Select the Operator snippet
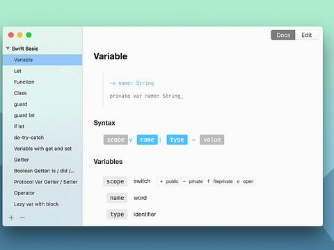 click(x=42, y=193)
